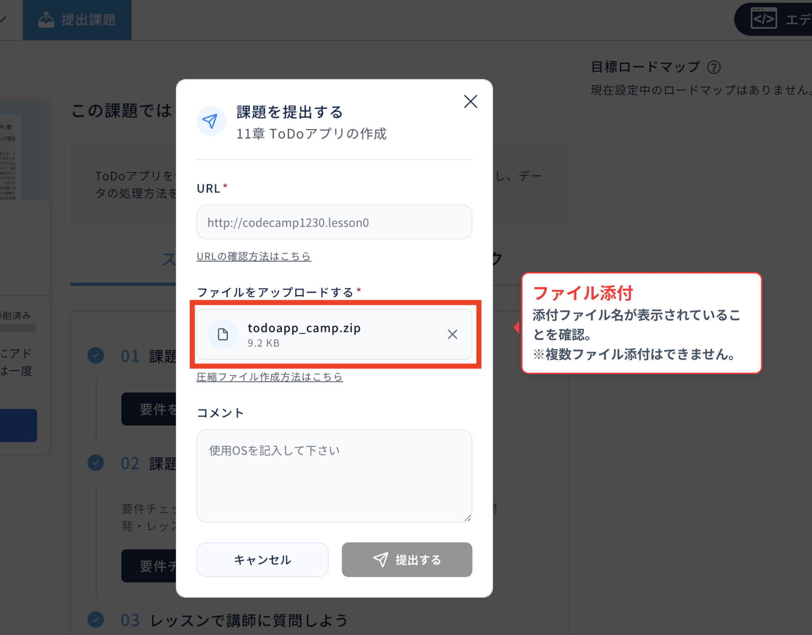Viewport: 812px width, 635px height.
Task: Click the 11章 ToDoアプリの作成 subtitle
Action: coord(311,134)
